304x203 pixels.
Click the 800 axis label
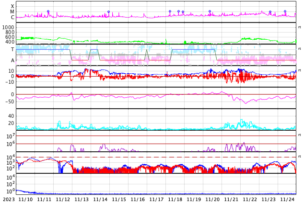click(10, 32)
